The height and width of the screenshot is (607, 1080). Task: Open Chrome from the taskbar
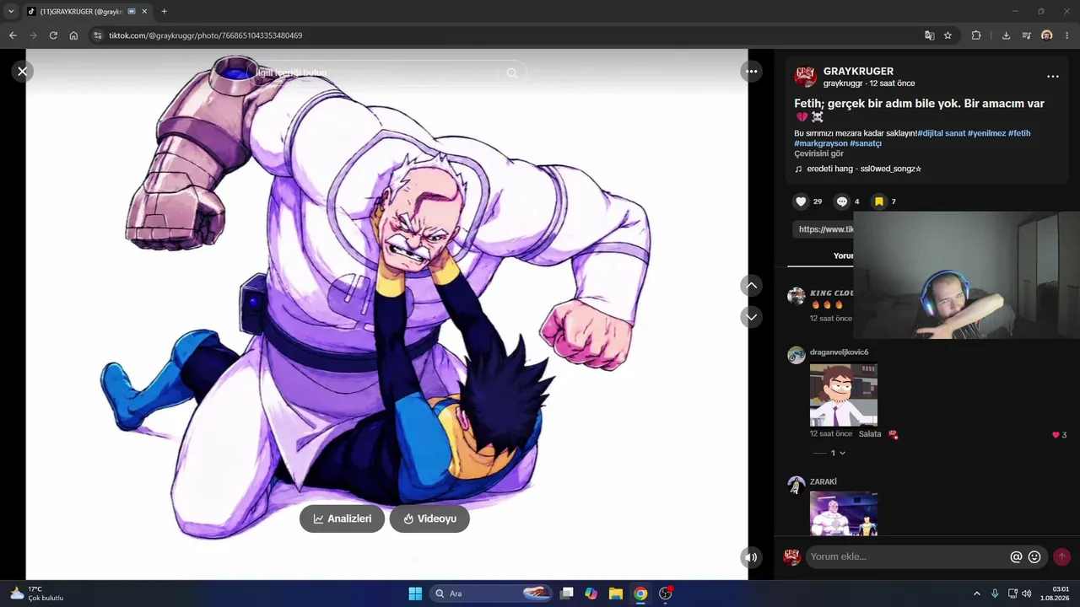[640, 594]
